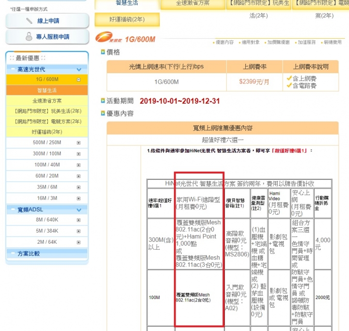Click the pencil icon on 線上申請

(x=29, y=21)
